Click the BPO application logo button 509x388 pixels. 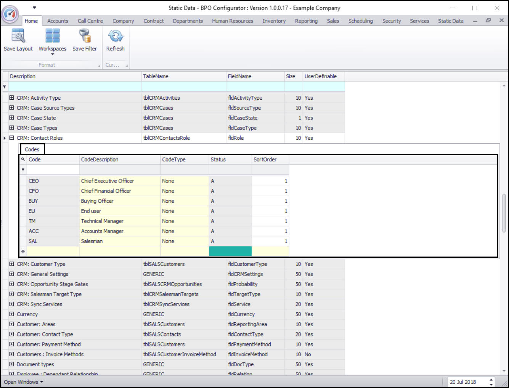[10, 14]
